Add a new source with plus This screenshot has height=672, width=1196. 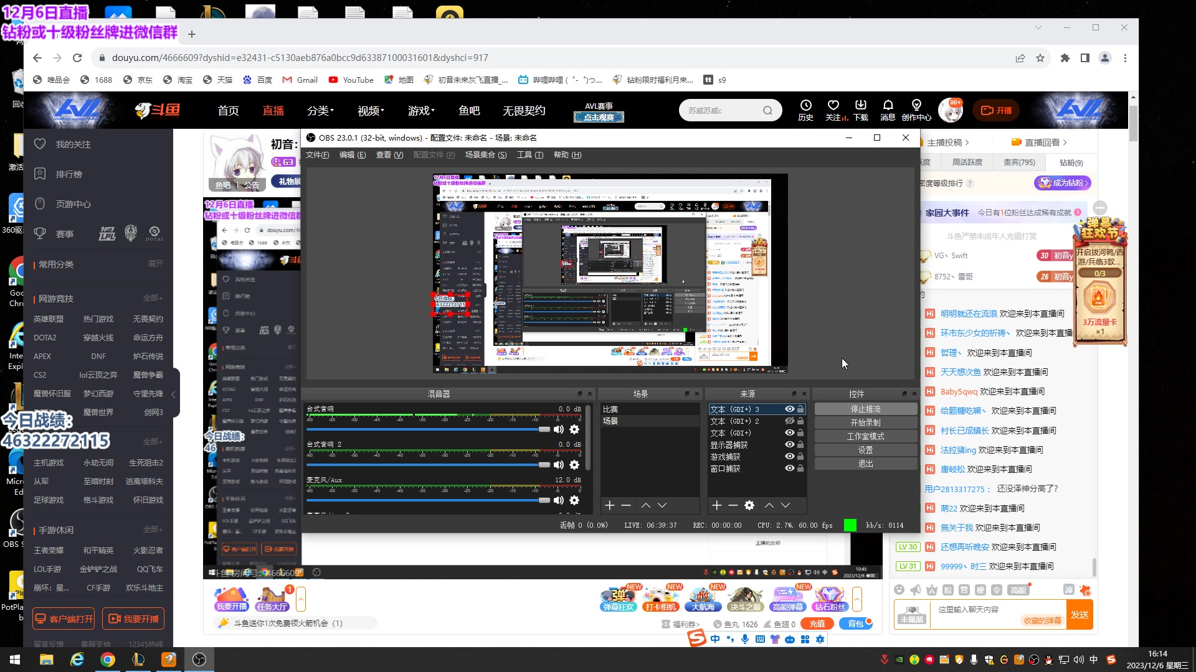717,505
